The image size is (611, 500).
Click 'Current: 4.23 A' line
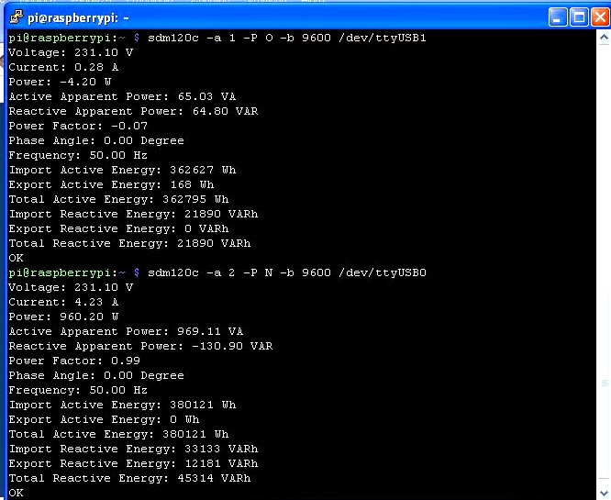point(63,302)
